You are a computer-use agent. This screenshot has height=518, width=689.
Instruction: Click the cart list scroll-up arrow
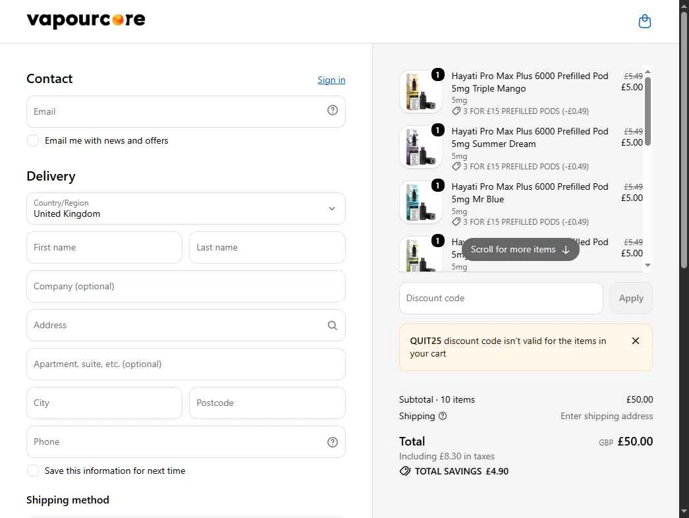coord(648,71)
